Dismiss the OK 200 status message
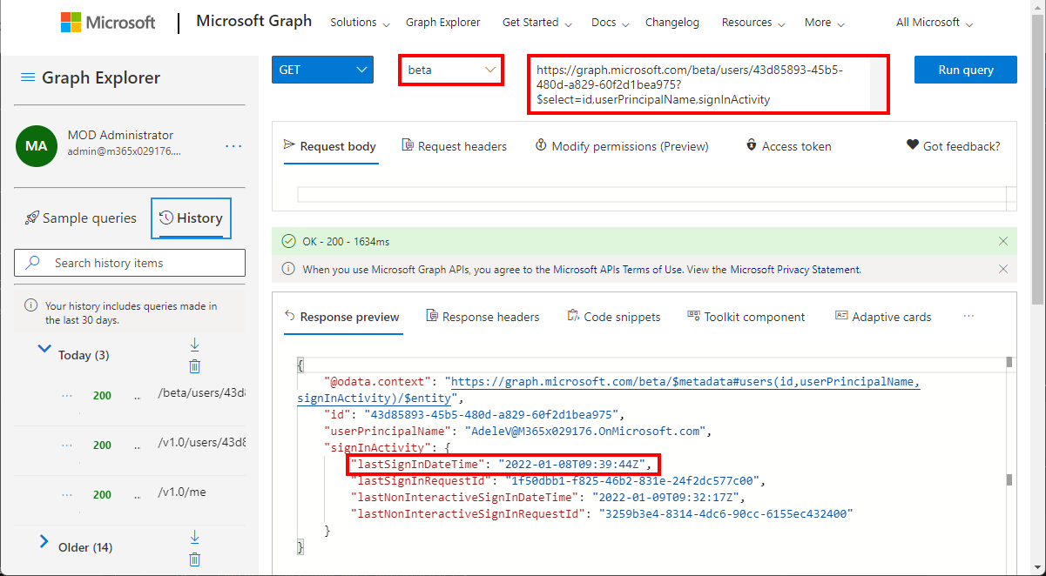Viewport: 1046px width, 576px height. (1003, 241)
